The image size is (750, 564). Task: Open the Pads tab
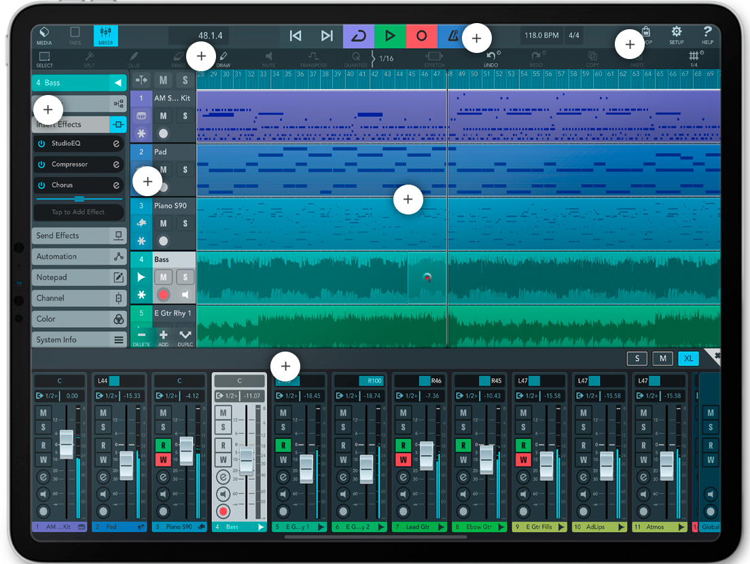75,36
